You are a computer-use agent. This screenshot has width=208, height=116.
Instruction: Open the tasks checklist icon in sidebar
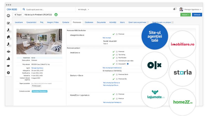(9, 23)
